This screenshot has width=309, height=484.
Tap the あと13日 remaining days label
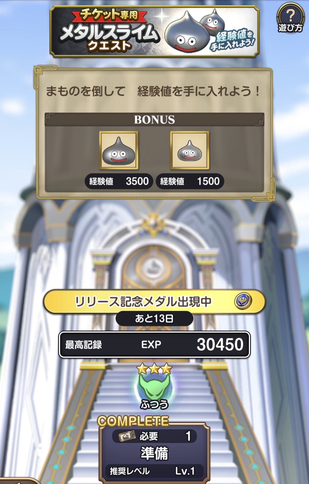tap(154, 319)
